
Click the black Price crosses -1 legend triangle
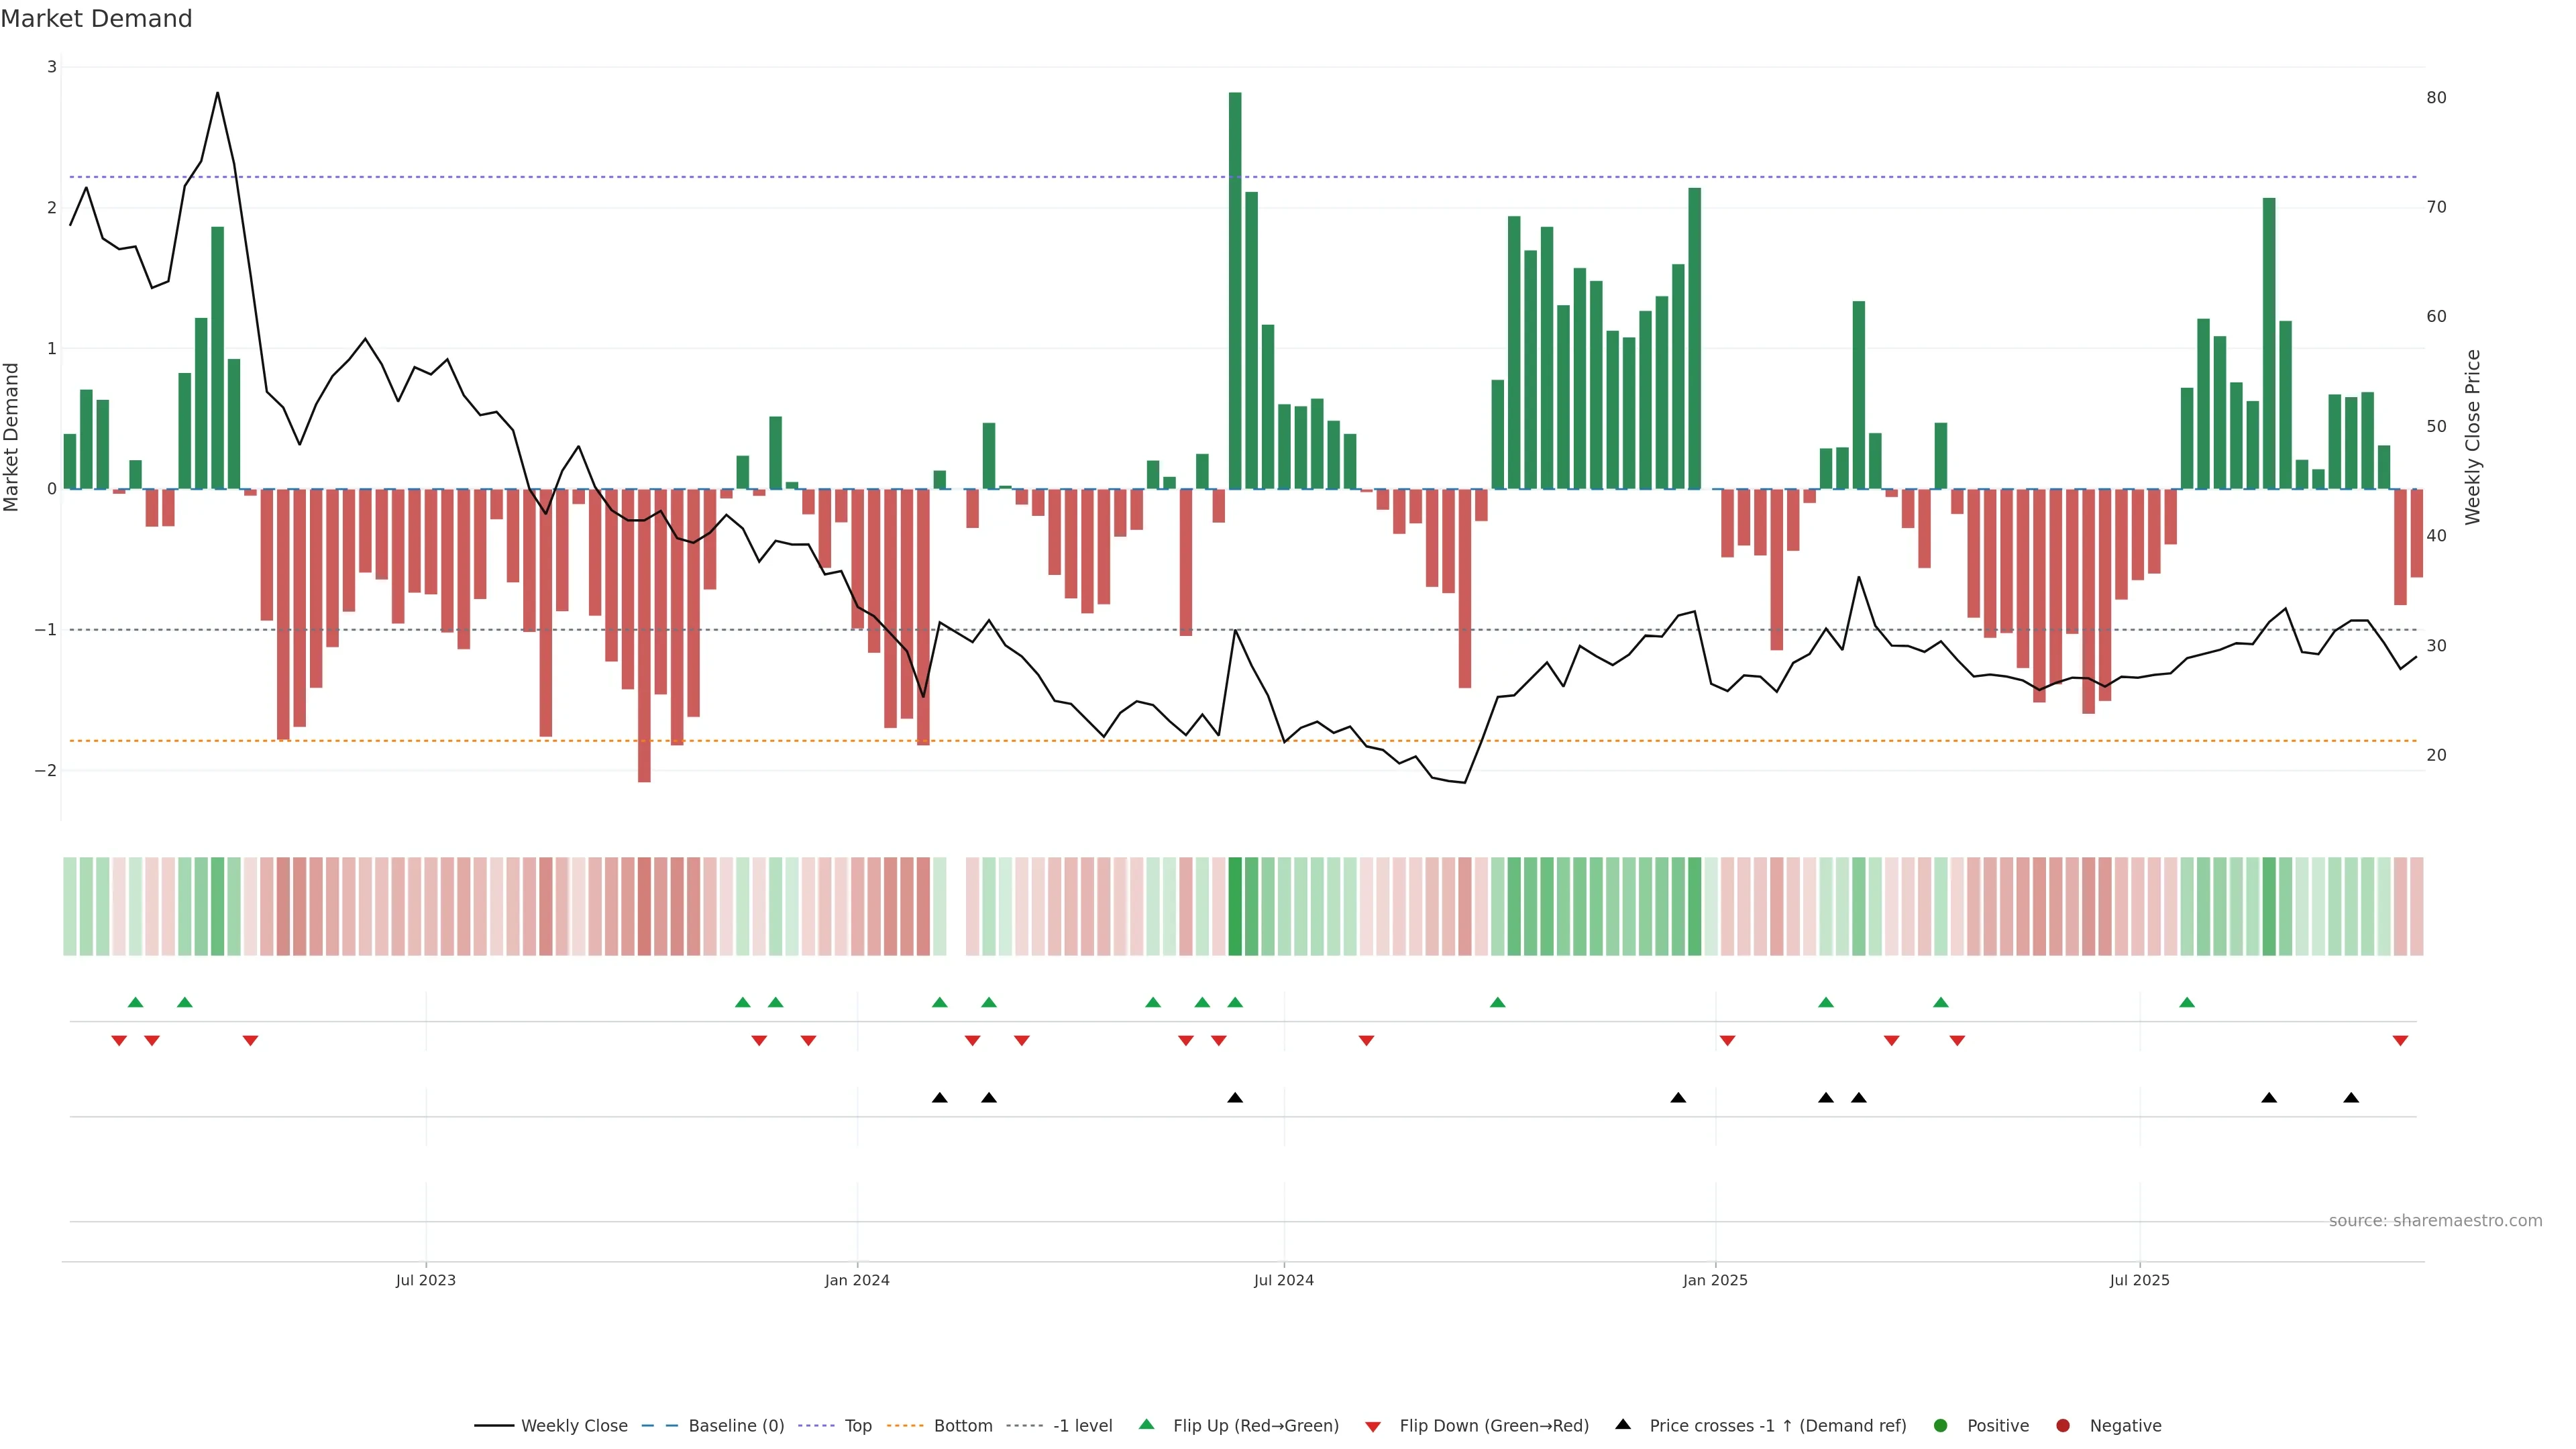click(x=1623, y=1424)
